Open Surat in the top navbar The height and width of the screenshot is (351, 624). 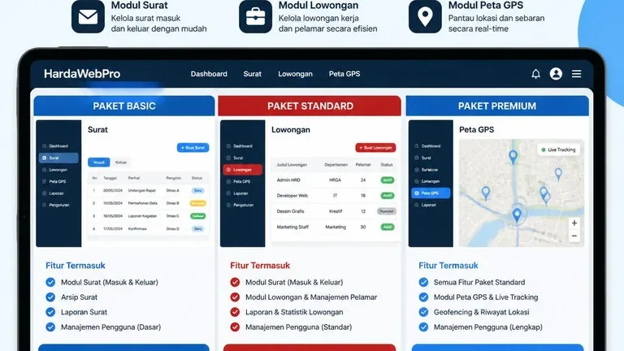tap(253, 74)
